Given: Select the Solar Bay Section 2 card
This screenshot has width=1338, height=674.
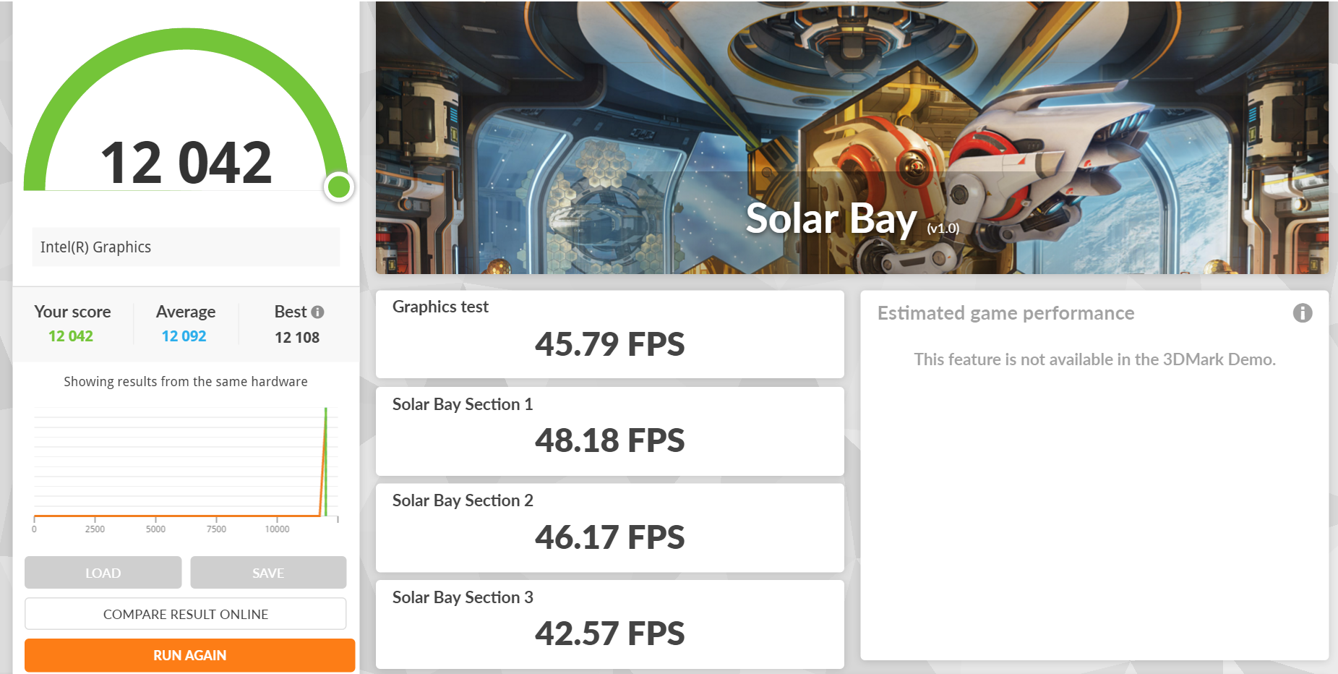Looking at the screenshot, I should point(609,528).
